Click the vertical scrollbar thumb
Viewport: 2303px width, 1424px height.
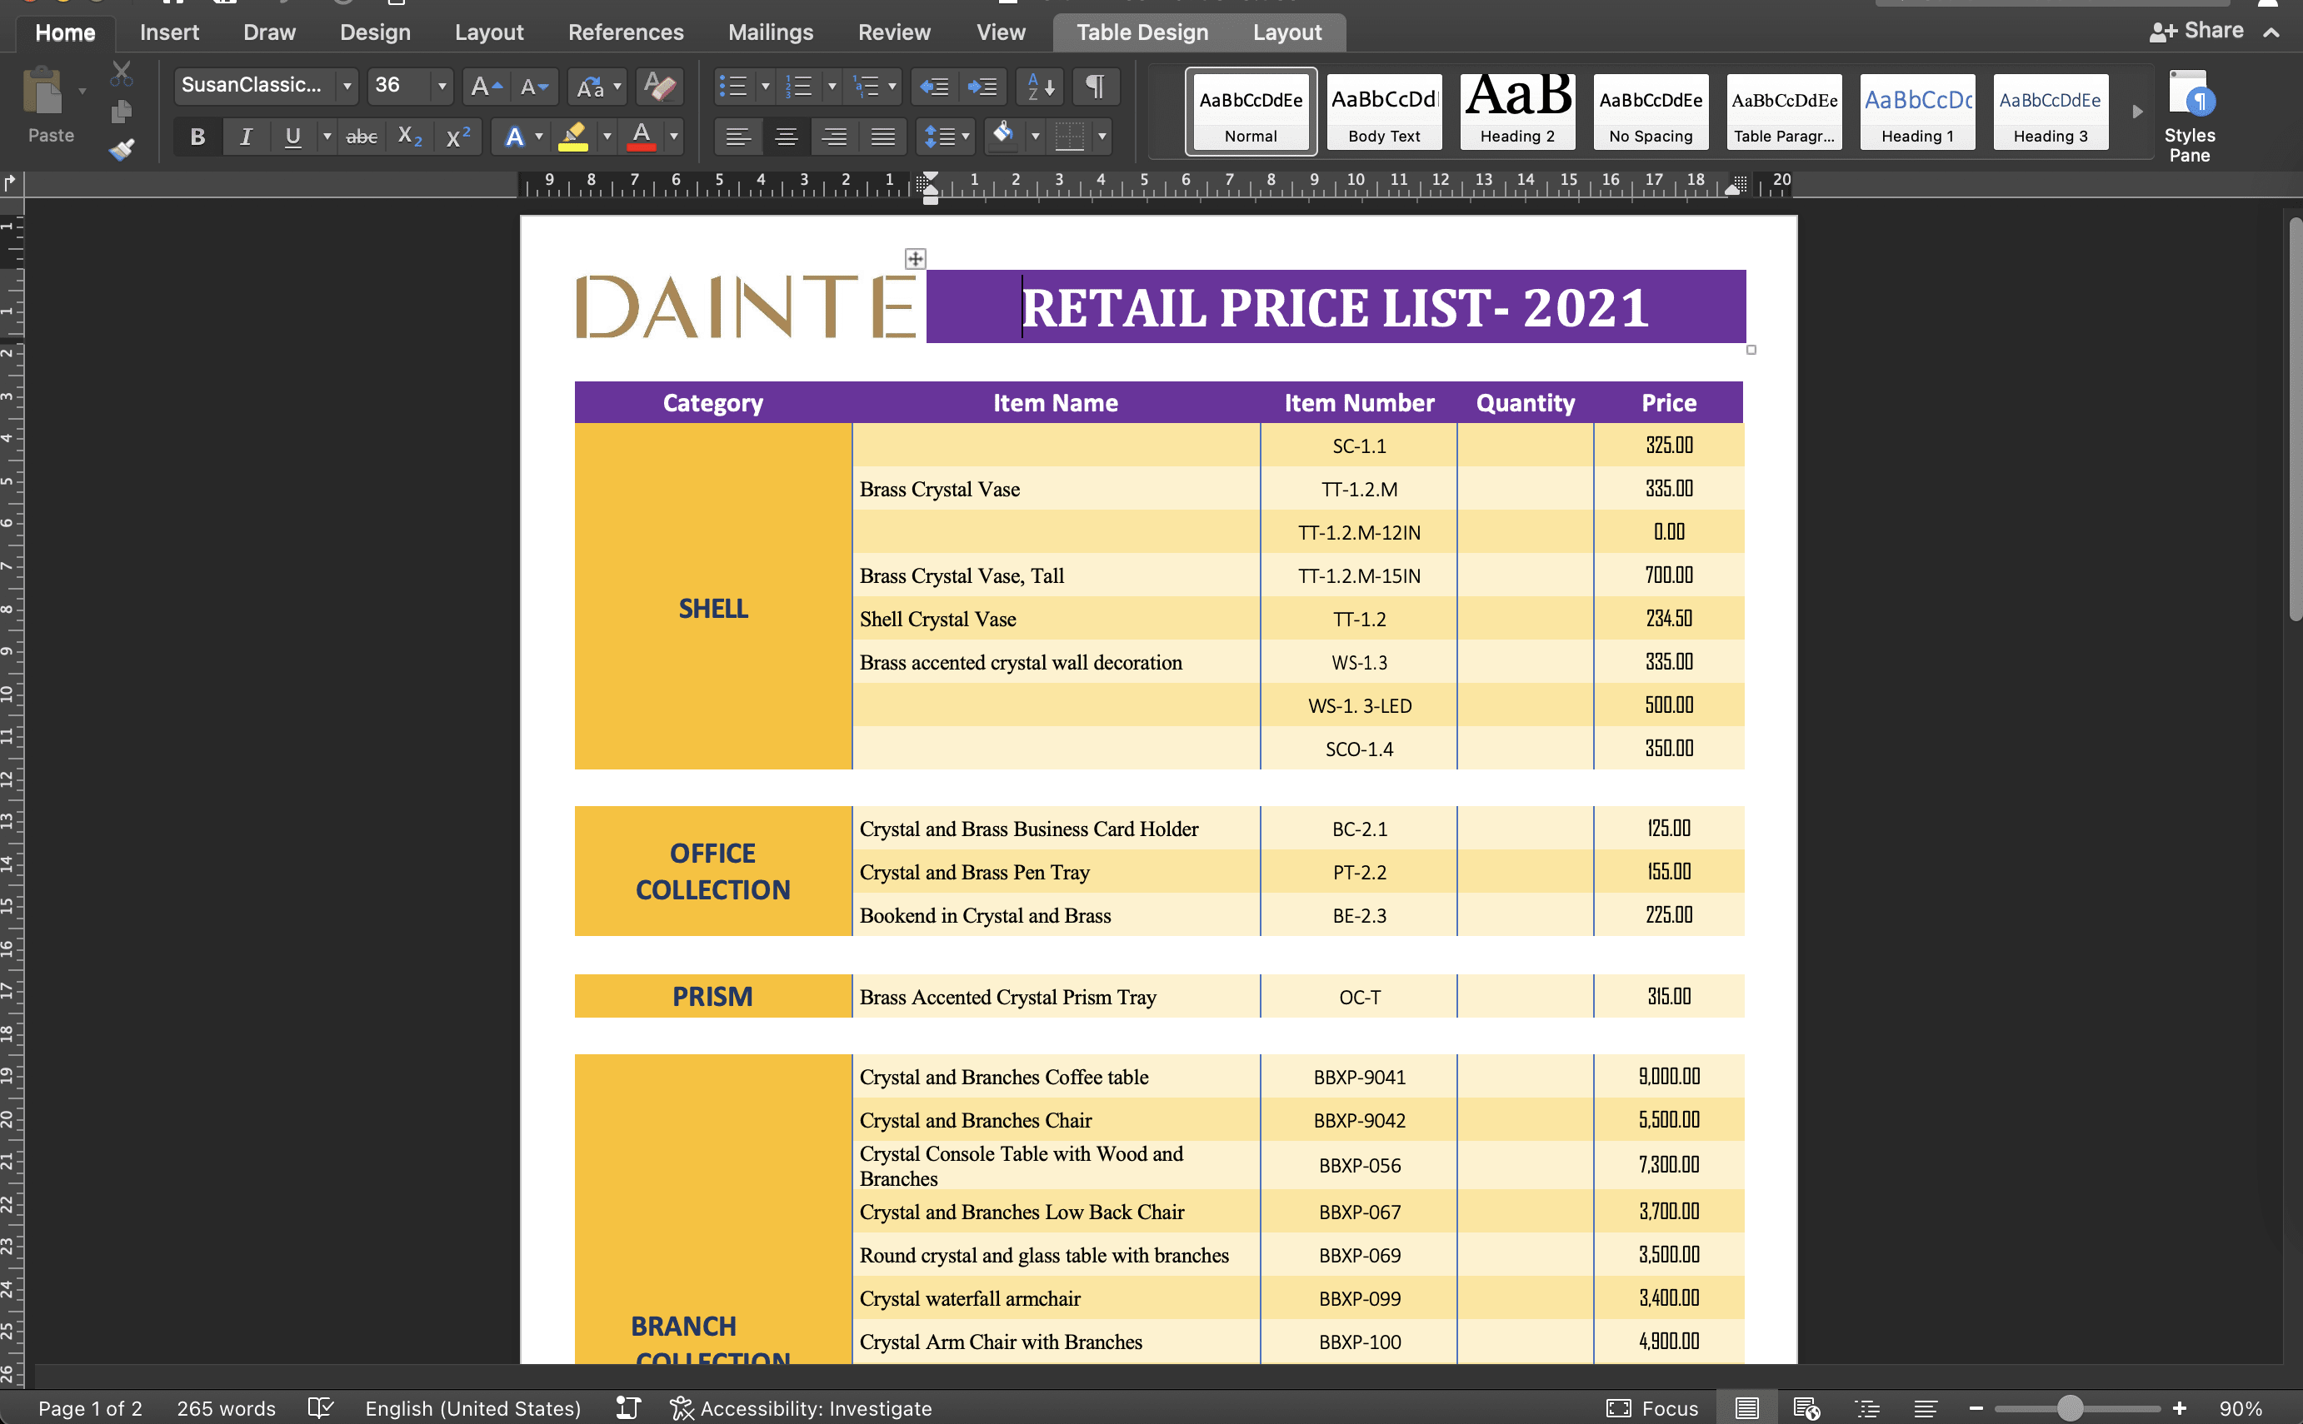coord(2296,419)
